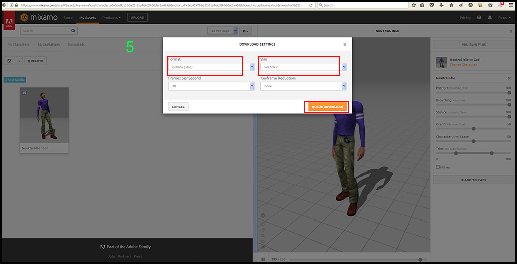Click QUEUE DOWNLOAD button
This screenshot has height=264, width=517.
coord(327,107)
